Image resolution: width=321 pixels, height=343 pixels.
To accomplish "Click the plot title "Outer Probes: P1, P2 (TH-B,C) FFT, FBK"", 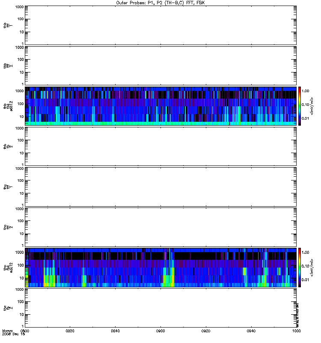I will pyautogui.click(x=160, y=3).
